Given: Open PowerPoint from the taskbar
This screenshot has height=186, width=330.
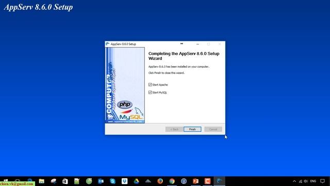Looking at the screenshot, I should click(195, 181).
